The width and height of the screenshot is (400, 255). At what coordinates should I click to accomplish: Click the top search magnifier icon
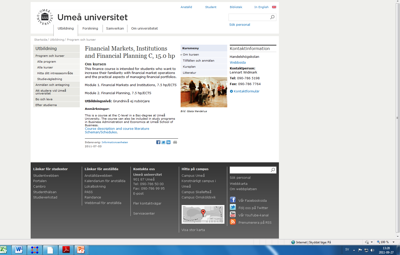pyautogui.click(x=272, y=17)
